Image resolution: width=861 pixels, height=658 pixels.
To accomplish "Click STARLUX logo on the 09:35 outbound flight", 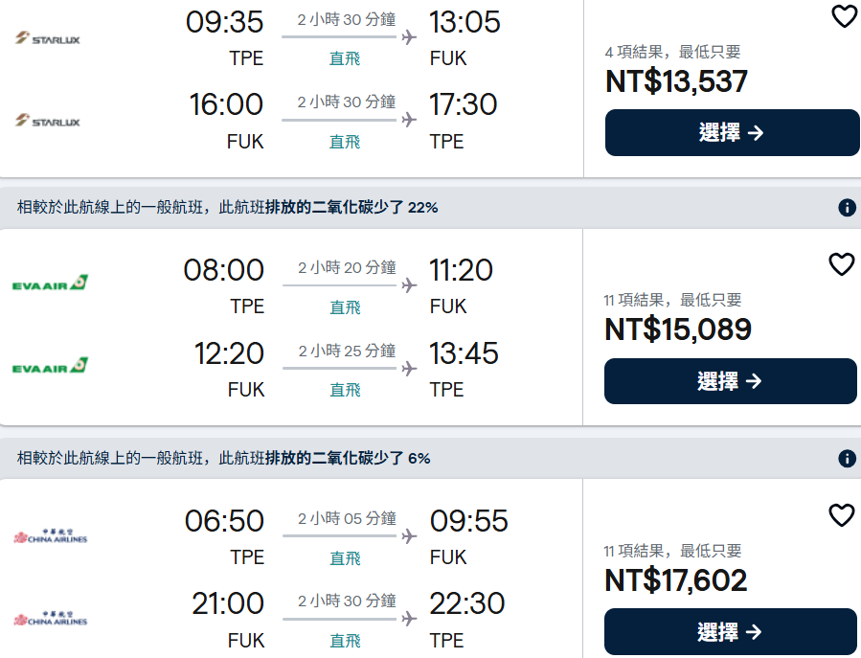I will pyautogui.click(x=48, y=38).
